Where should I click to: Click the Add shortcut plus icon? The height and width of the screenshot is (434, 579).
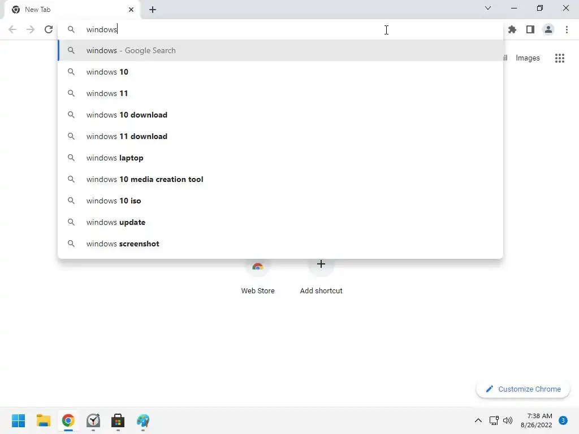(x=321, y=264)
